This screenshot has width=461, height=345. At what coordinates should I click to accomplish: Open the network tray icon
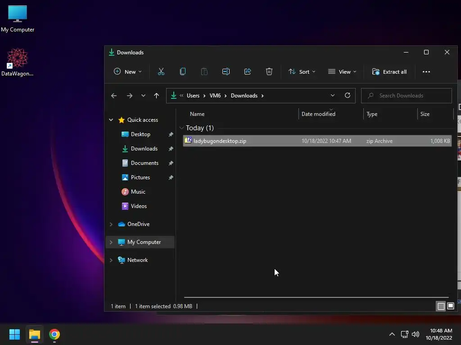(x=405, y=334)
